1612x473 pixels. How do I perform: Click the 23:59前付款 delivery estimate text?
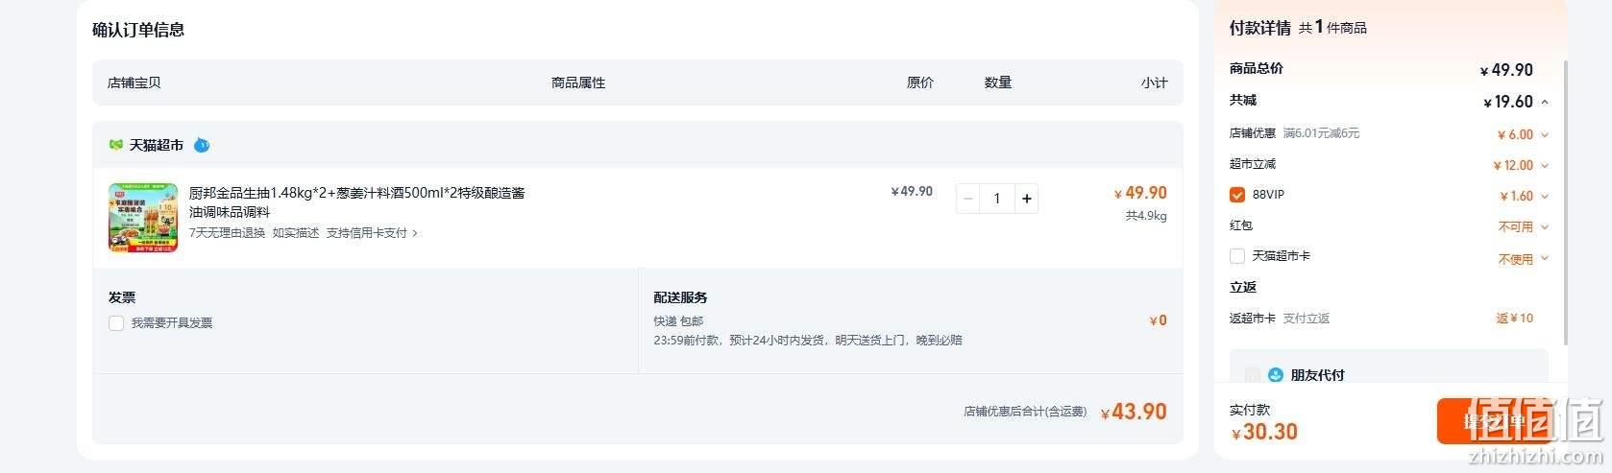click(808, 340)
